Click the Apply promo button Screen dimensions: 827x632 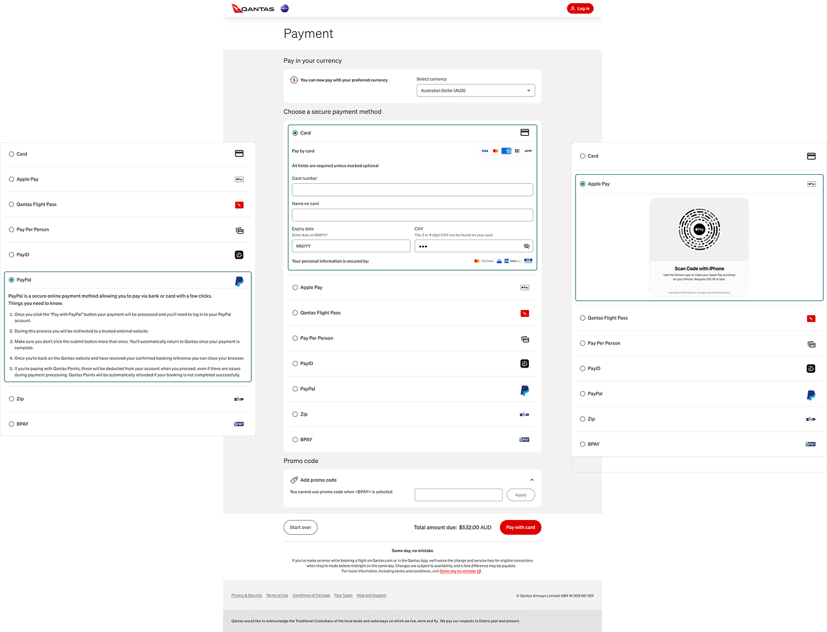(x=521, y=494)
